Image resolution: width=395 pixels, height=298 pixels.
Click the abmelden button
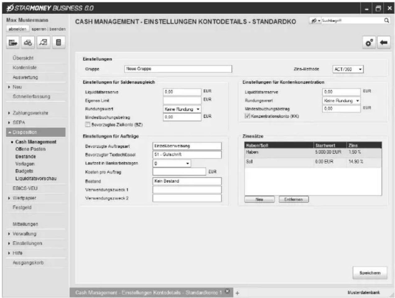click(17, 29)
